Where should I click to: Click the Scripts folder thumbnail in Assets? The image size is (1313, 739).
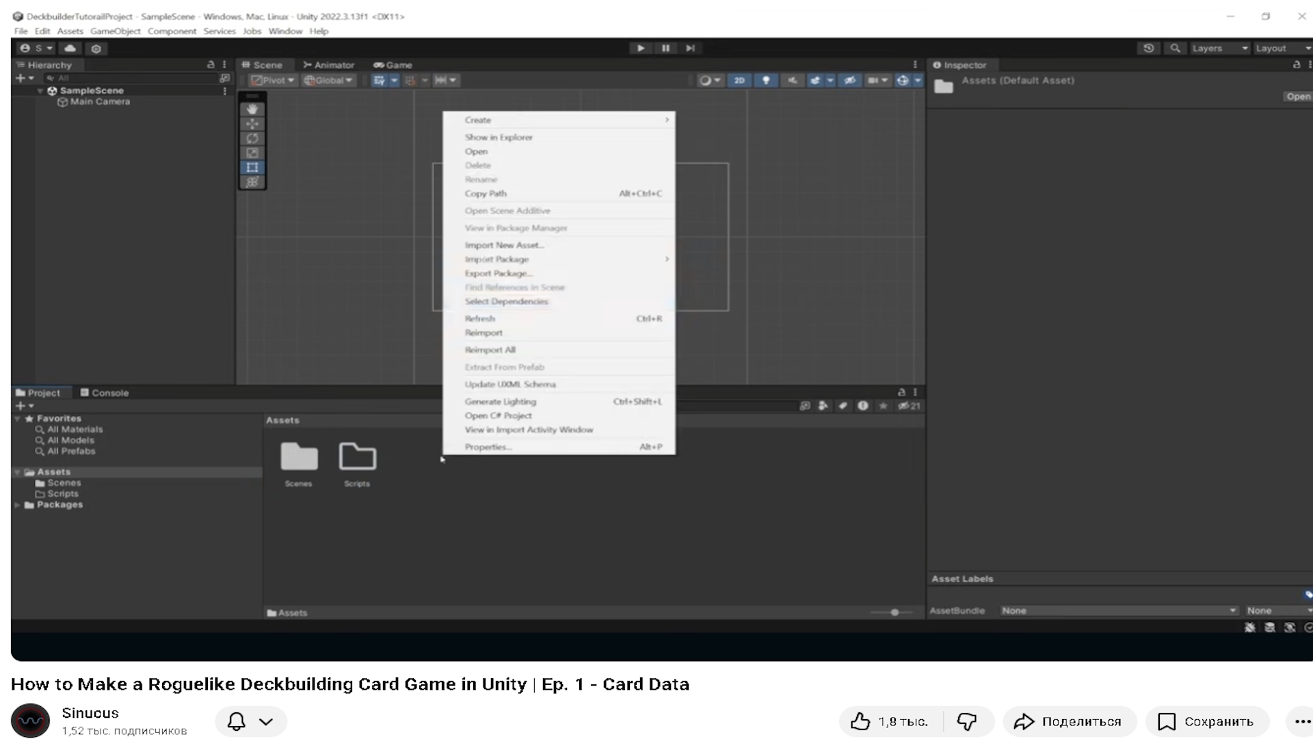(357, 457)
